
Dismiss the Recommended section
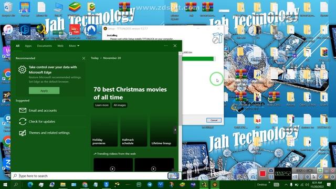83,58
